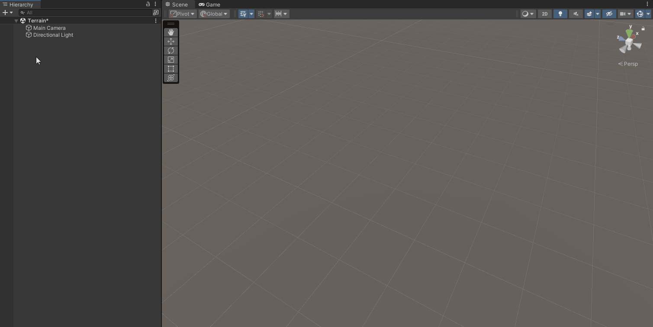Select the Rotate tool
Image resolution: width=653 pixels, height=327 pixels.
[171, 51]
